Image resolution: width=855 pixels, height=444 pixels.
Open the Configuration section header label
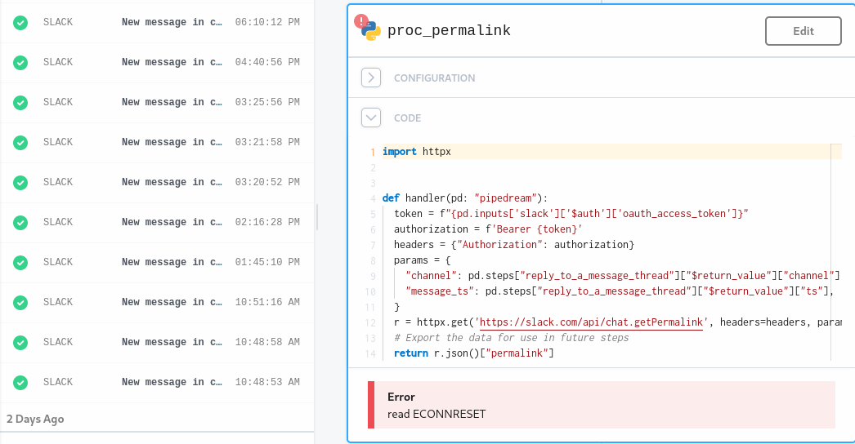[x=434, y=78]
